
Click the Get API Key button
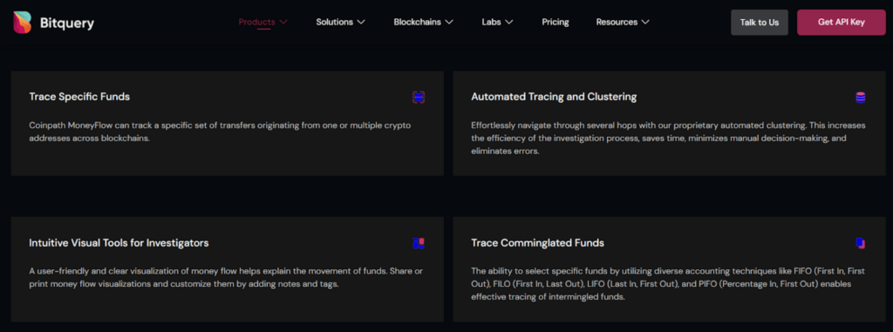point(842,22)
